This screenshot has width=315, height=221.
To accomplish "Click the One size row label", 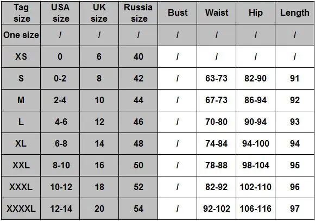I will pos(21,35).
